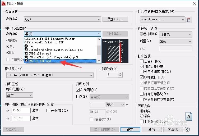Toggle 按样式打印 checkbox

142,77
